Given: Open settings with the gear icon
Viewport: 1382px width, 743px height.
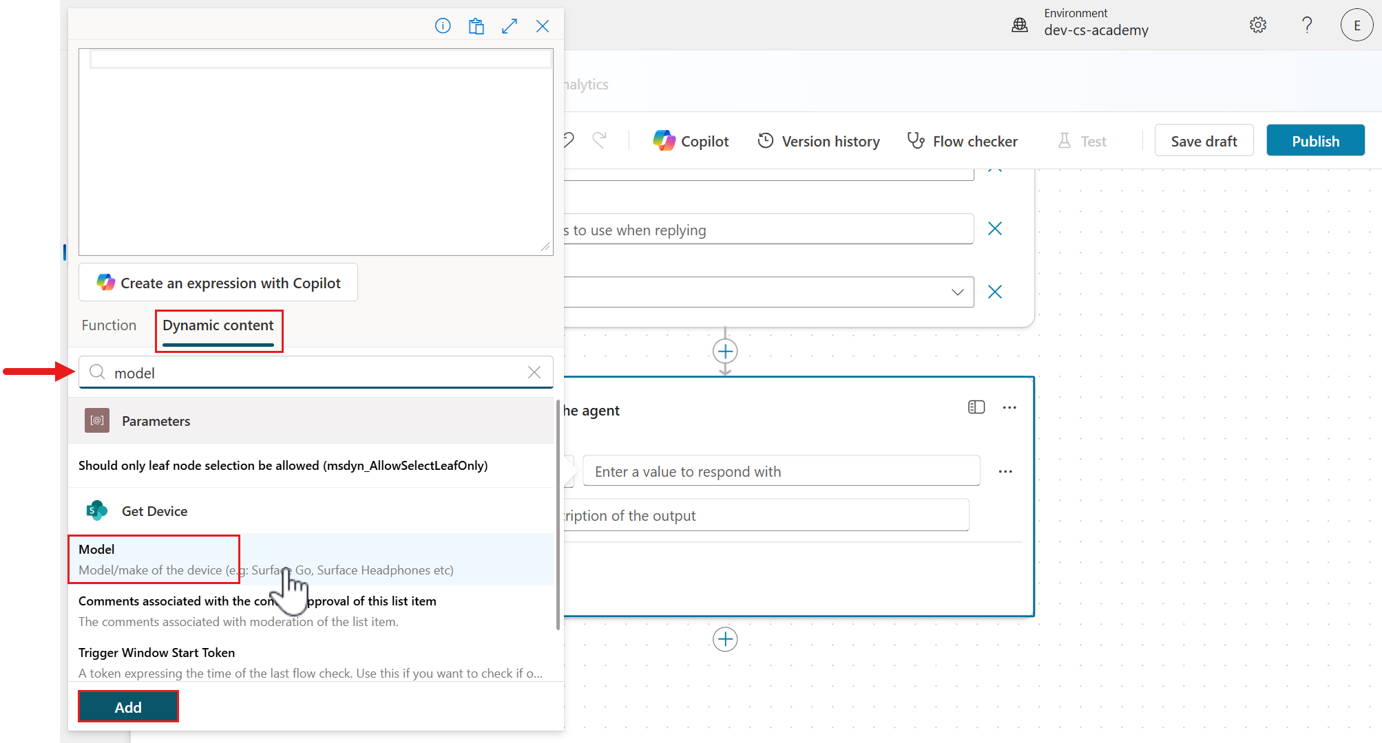Looking at the screenshot, I should (1257, 24).
